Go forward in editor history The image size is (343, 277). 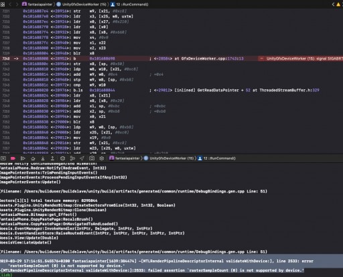coord(17,4)
